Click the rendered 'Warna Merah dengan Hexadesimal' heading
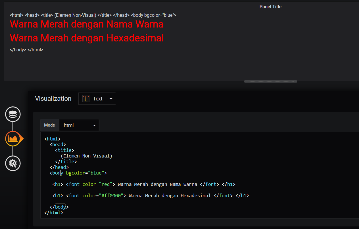 tap(87, 38)
